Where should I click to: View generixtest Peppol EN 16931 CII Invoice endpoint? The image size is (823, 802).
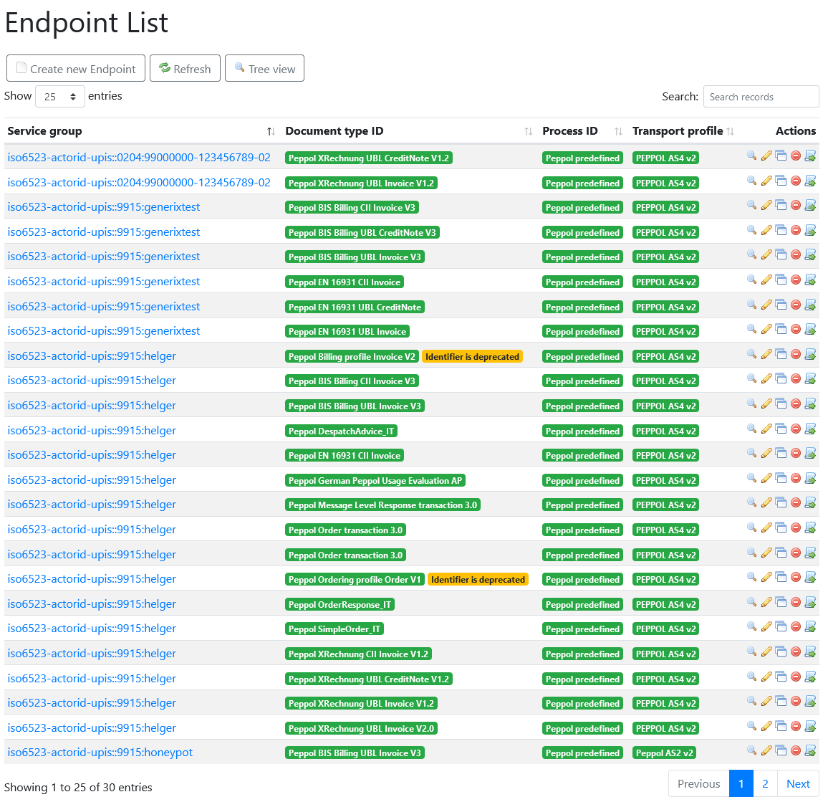pyautogui.click(x=751, y=280)
